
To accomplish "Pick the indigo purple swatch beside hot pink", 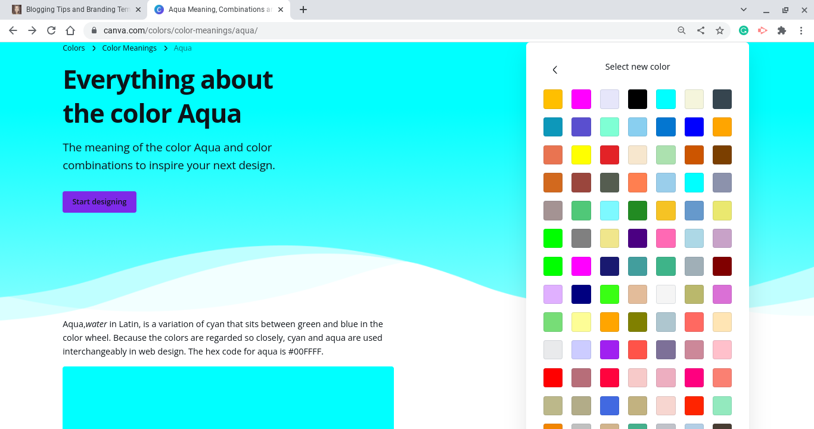I will (x=638, y=238).
